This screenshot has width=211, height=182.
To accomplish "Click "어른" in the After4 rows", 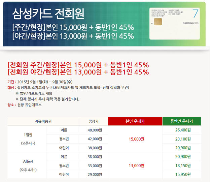I will [x=64, y=157].
